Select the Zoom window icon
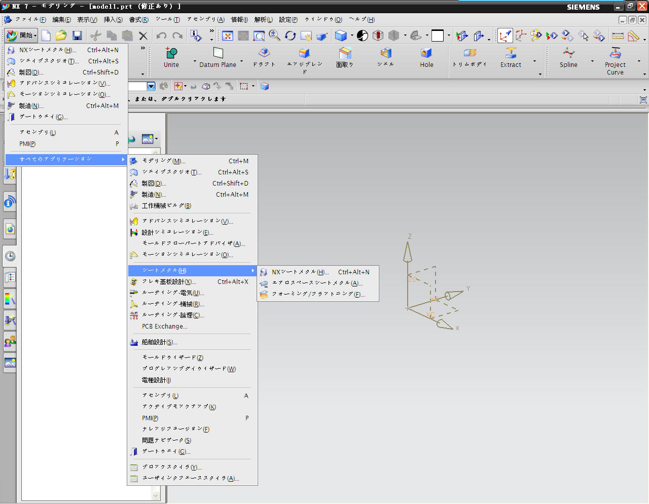649x504 pixels. point(259,35)
